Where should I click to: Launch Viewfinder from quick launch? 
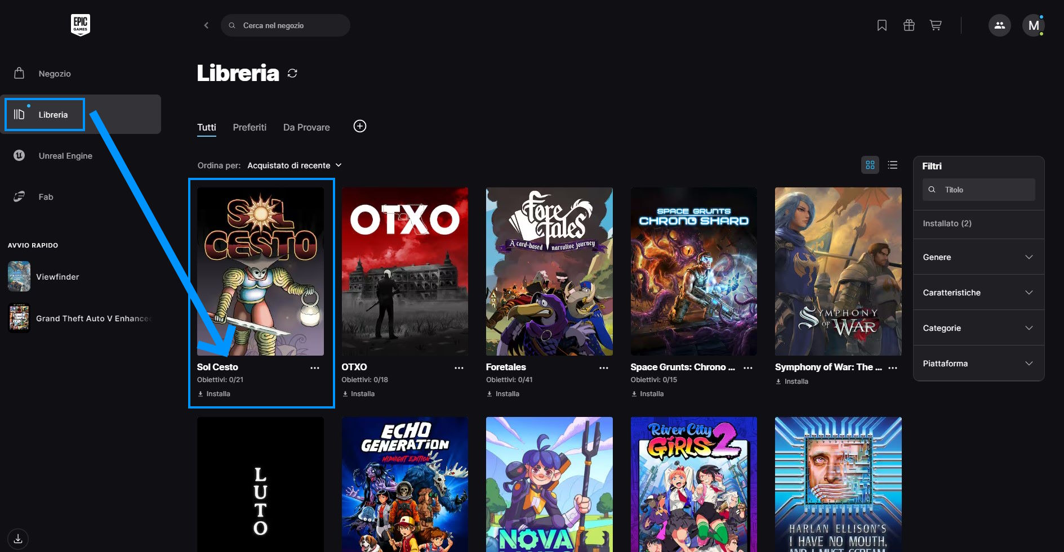[x=81, y=276]
